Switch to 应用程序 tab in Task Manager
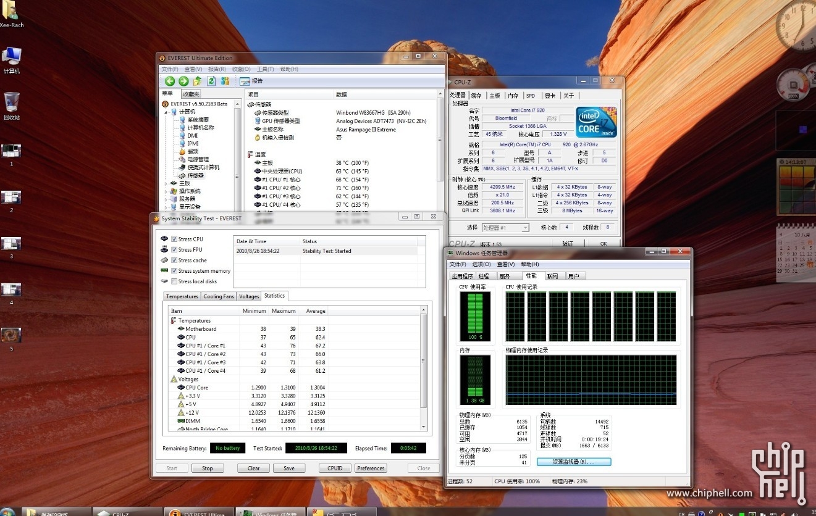The width and height of the screenshot is (816, 516). click(x=463, y=276)
